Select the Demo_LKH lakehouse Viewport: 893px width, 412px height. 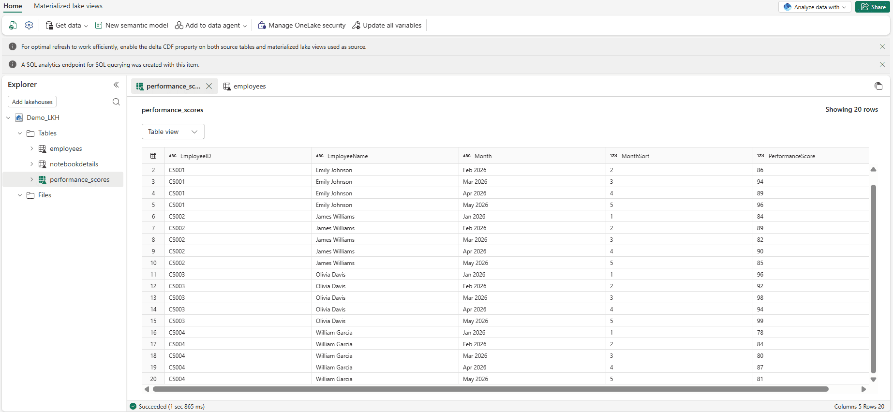[x=43, y=118]
